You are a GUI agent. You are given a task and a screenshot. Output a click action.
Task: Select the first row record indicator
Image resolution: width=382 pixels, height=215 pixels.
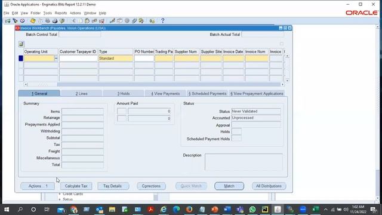pos(21,59)
